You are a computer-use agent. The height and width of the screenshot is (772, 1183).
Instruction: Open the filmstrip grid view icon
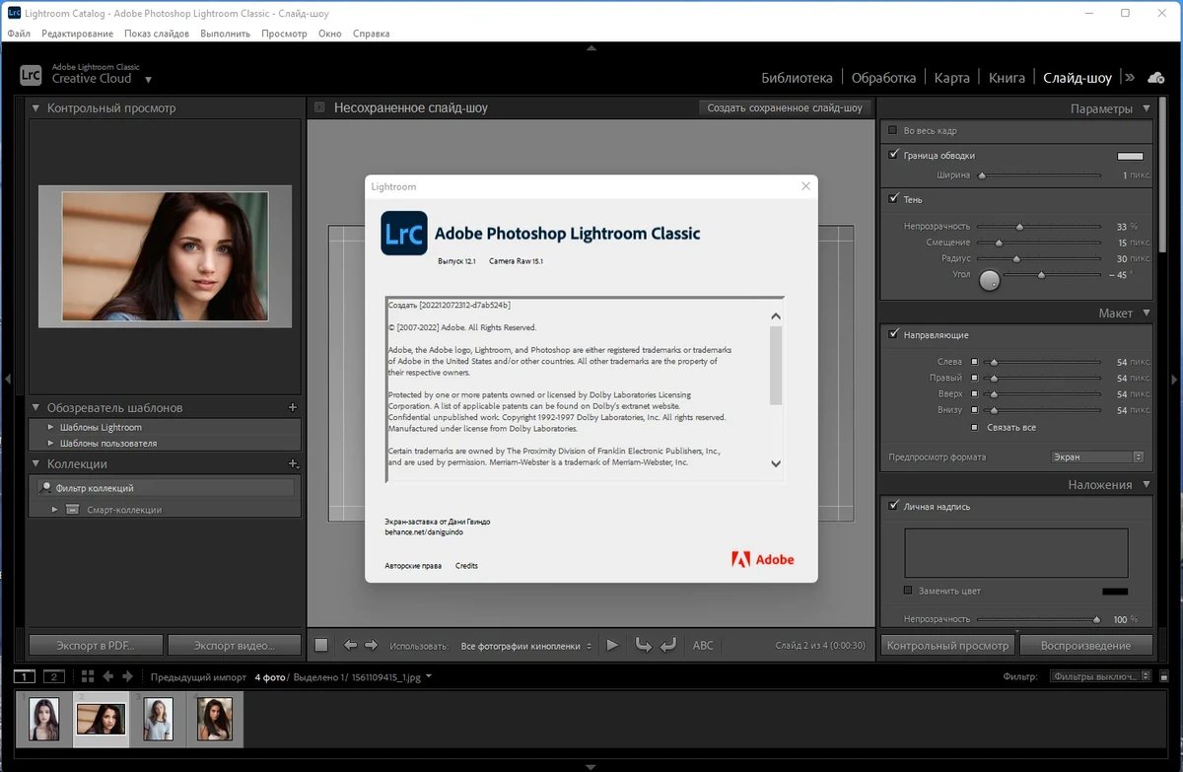[x=88, y=676]
